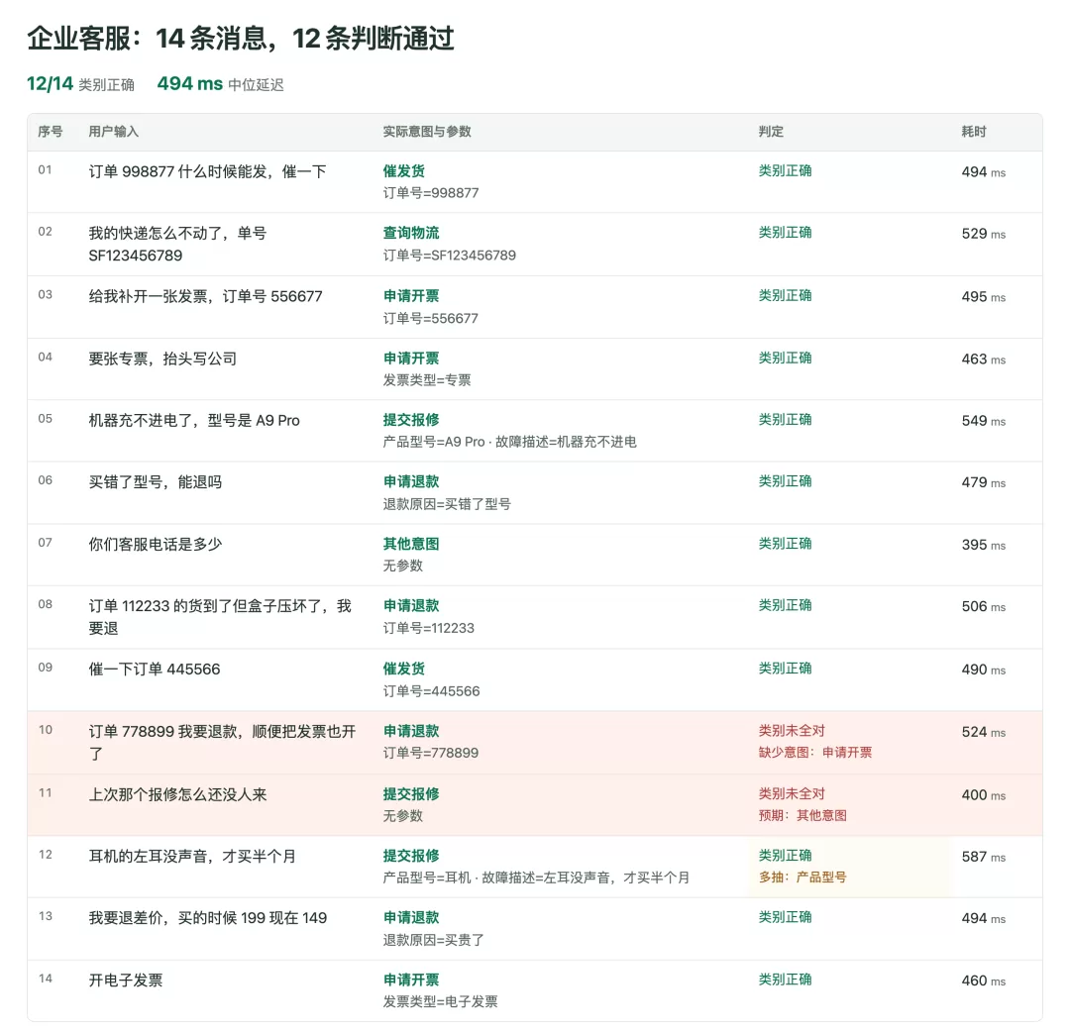Select 订单号=445566 parameter
The height and width of the screenshot is (1033, 1070).
coord(431,691)
